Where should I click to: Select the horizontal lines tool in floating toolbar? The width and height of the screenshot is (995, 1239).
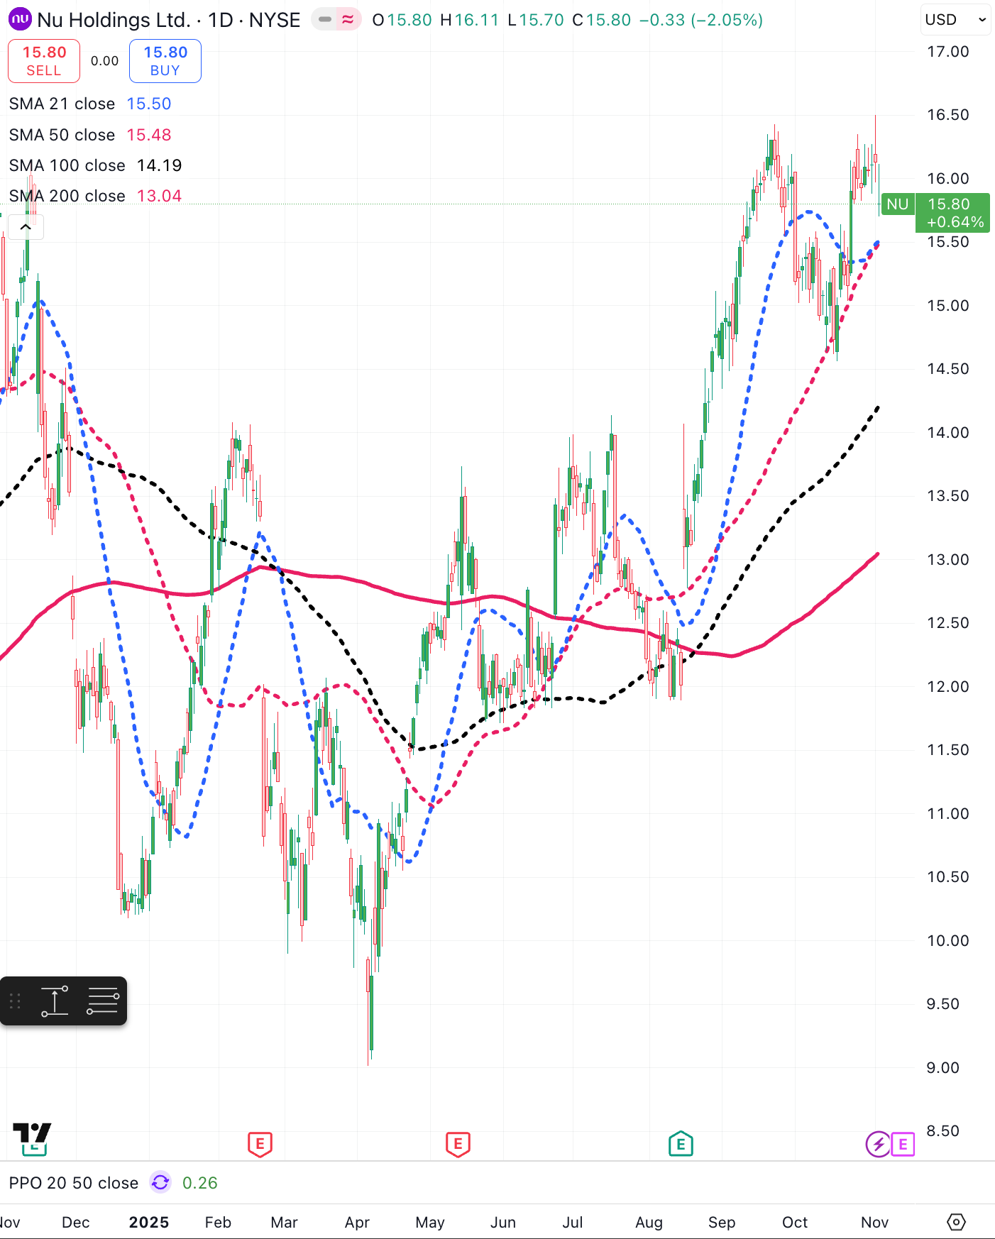coord(103,1001)
